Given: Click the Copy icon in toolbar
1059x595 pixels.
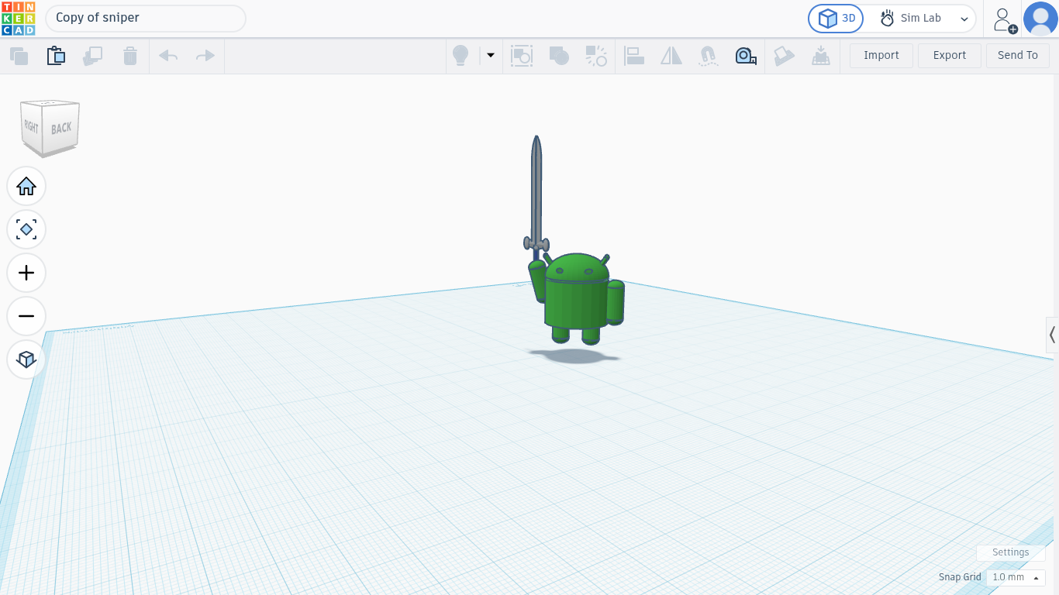Looking at the screenshot, I should pos(19,56).
